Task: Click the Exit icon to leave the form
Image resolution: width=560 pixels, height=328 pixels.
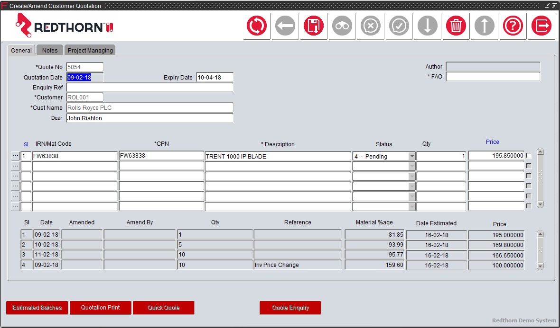Action: pos(541,26)
